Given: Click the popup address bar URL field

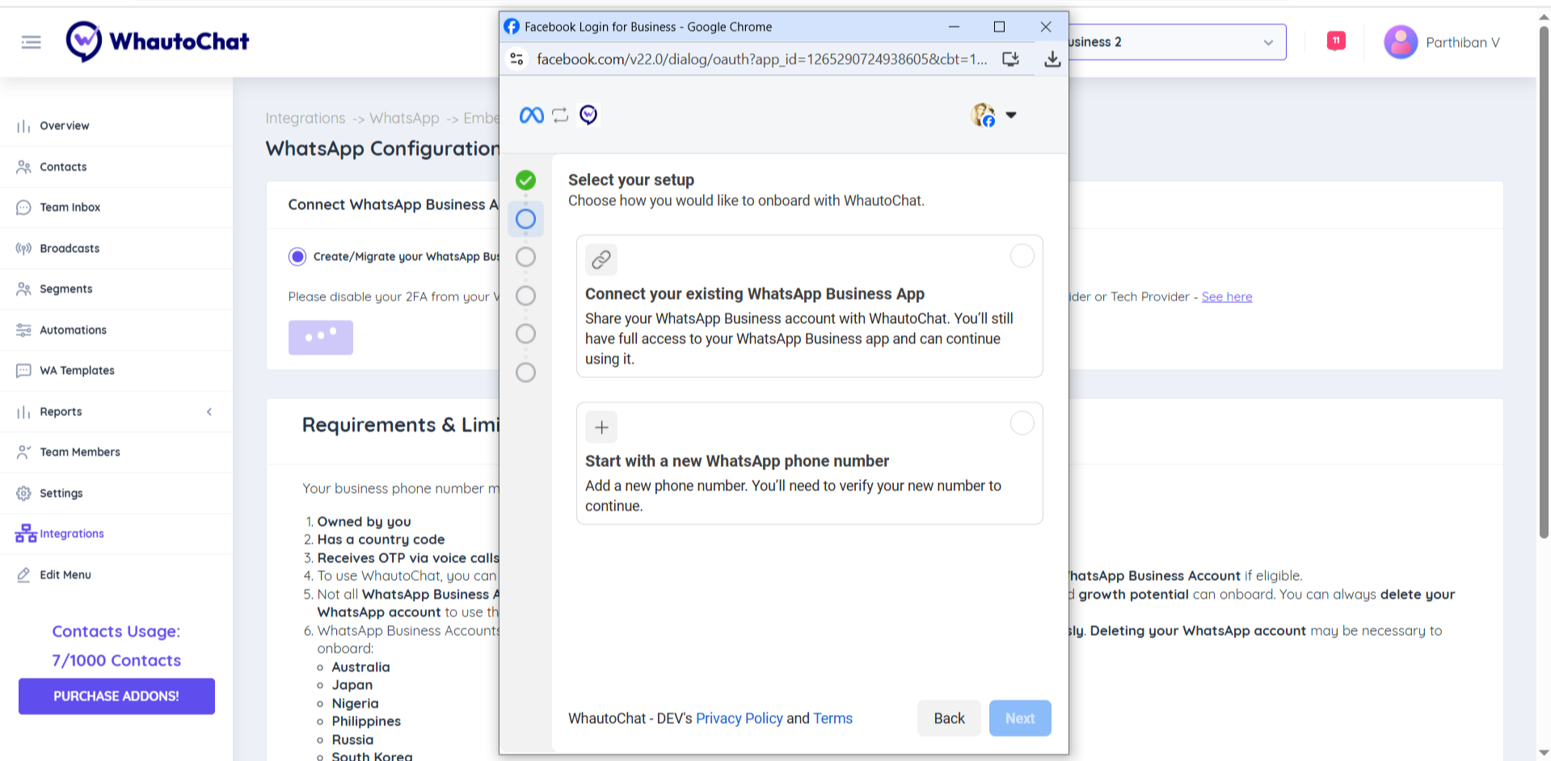Looking at the screenshot, I should point(761,59).
